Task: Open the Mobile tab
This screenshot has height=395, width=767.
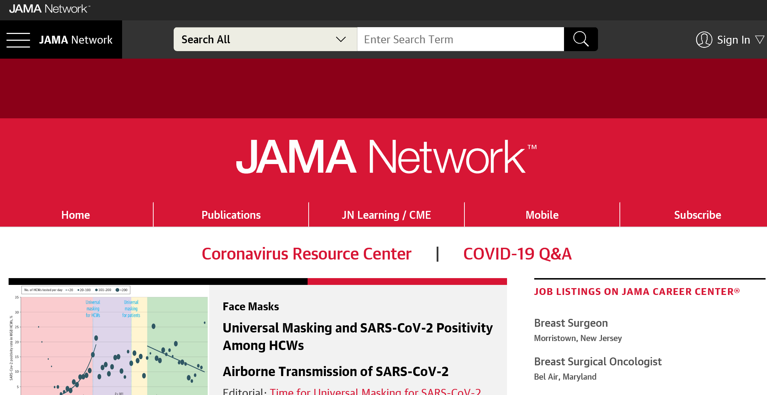Action: coord(542,215)
